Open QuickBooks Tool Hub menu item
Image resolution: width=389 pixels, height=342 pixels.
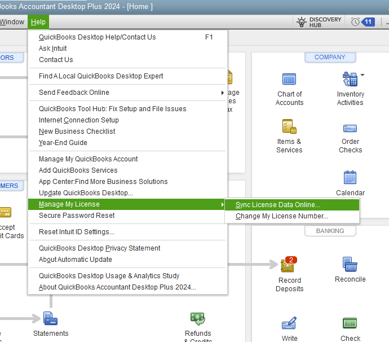click(127, 109)
